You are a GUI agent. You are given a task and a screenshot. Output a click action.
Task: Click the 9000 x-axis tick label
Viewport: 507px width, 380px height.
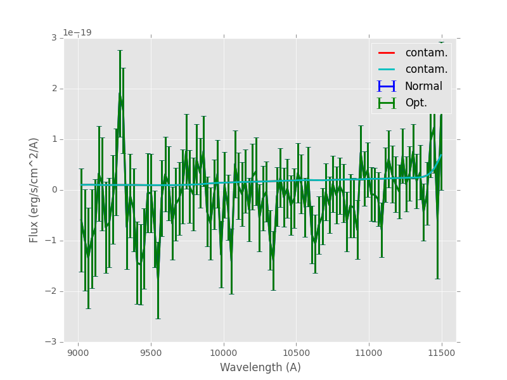click(78, 351)
